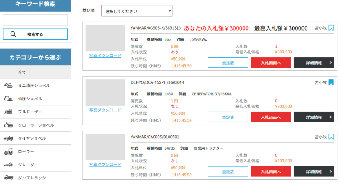Toggle bookmark for YANMAR AG90S-K listing

[x=331, y=28]
